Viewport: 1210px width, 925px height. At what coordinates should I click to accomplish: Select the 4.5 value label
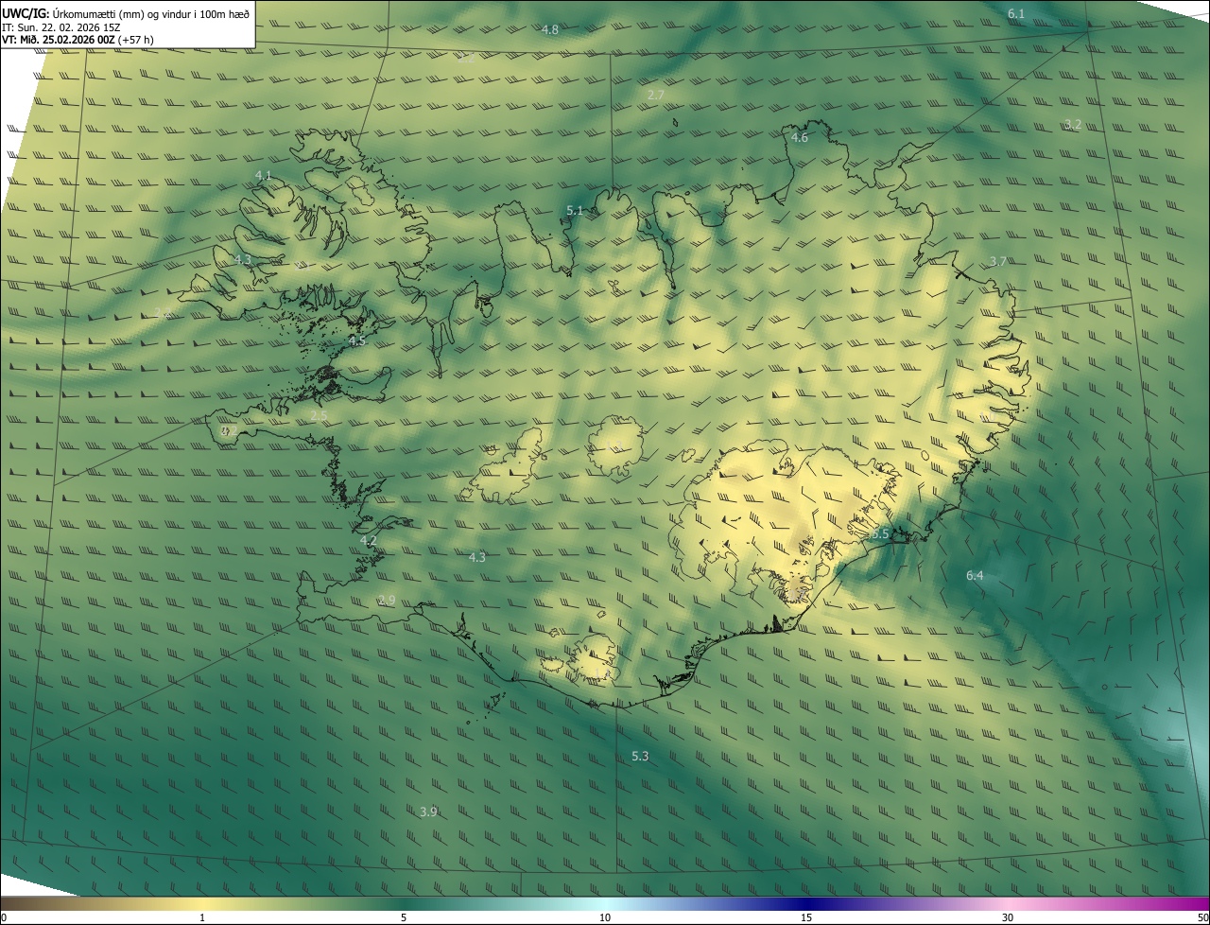[356, 340]
